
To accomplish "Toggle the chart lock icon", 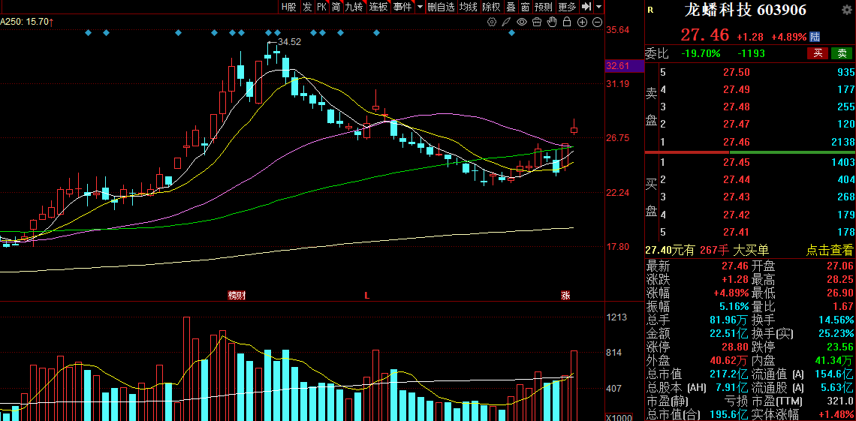I will (567, 22).
